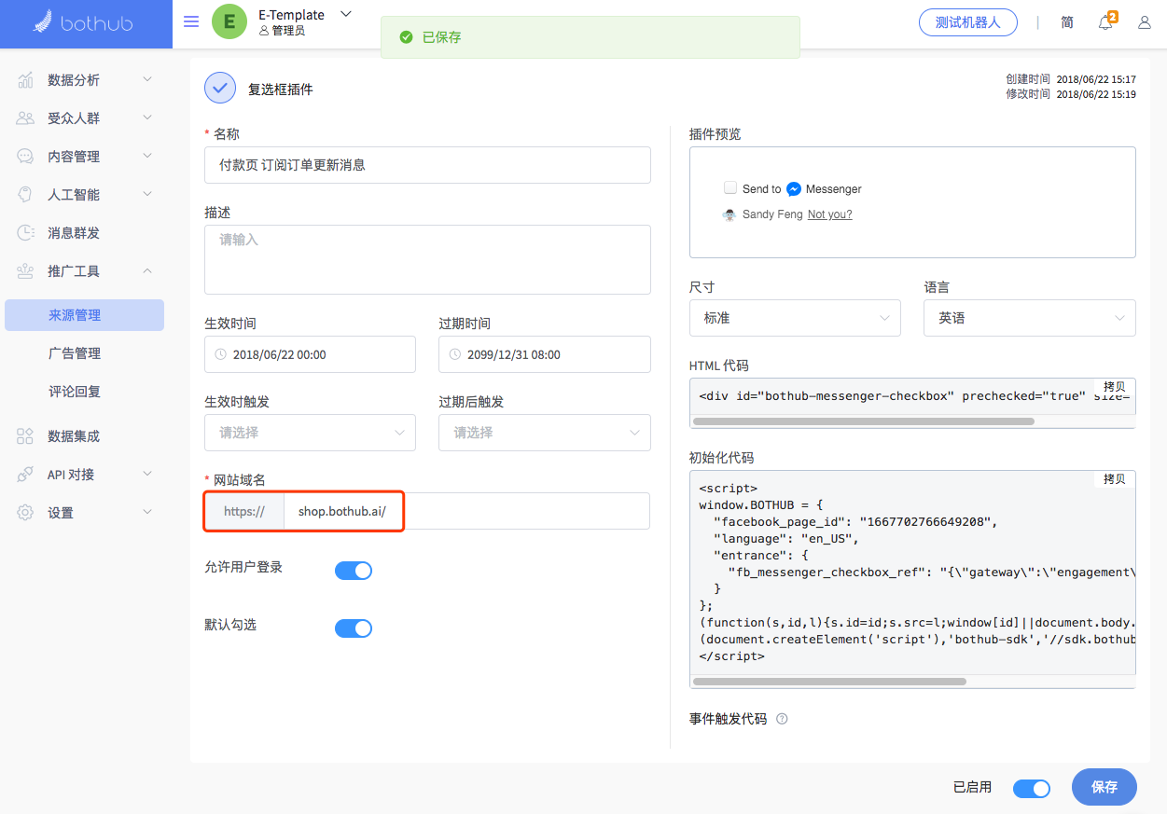
Task: Click the 人工智能 head icon
Action: point(25,195)
